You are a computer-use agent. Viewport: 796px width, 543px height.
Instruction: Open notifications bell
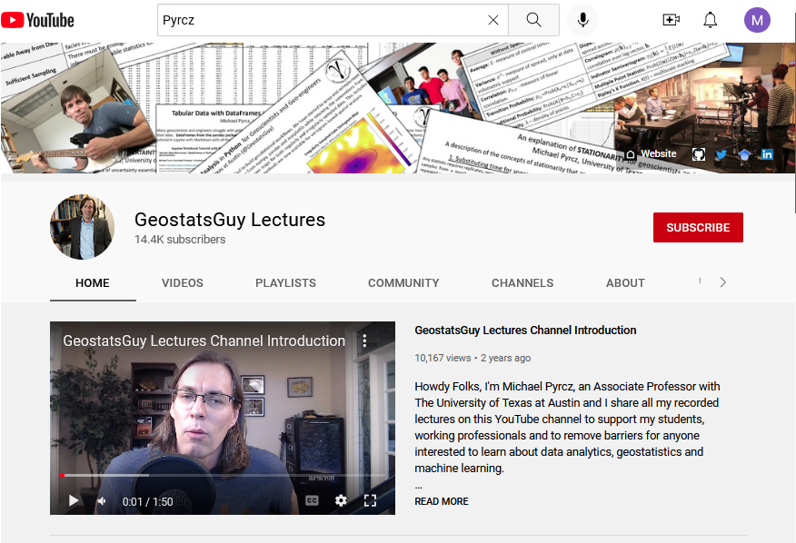tap(711, 20)
